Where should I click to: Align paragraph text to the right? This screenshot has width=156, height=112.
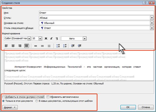click(x=20, y=46)
